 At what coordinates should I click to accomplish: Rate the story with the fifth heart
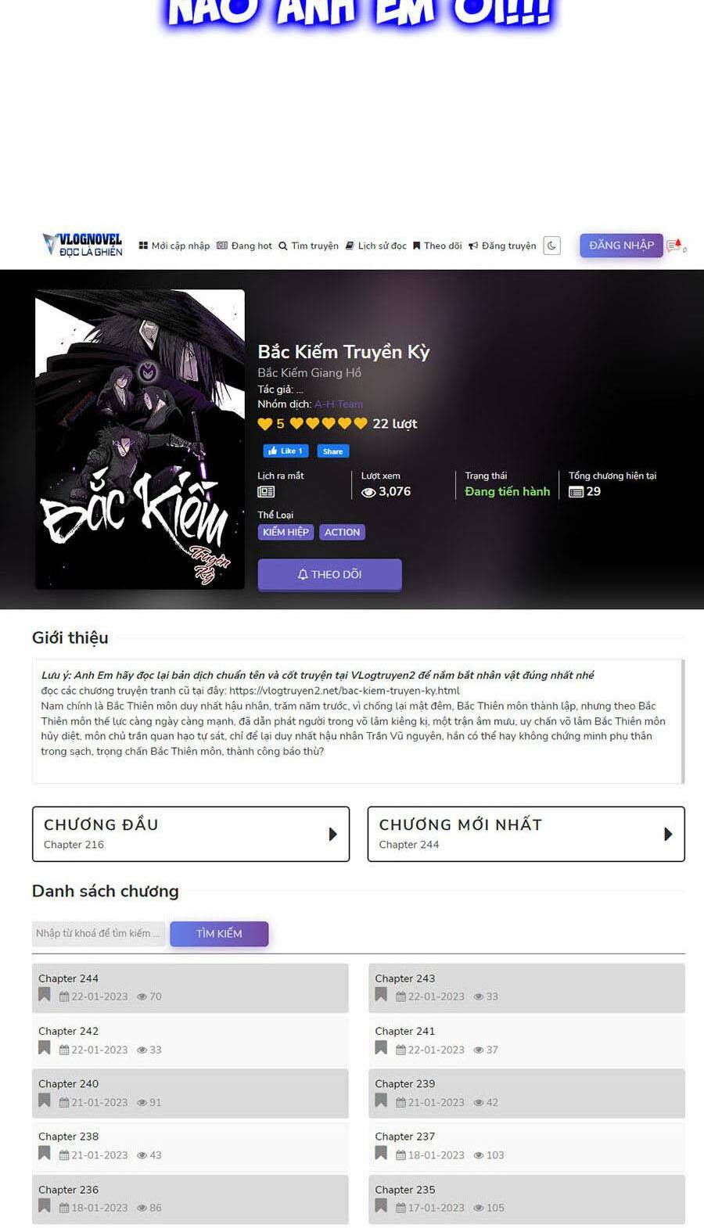pos(361,423)
